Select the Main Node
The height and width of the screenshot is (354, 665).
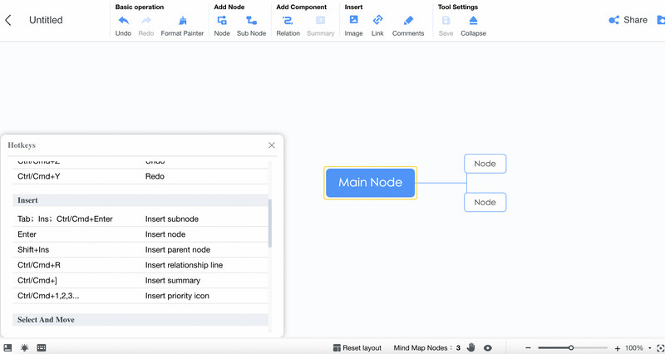pos(370,183)
